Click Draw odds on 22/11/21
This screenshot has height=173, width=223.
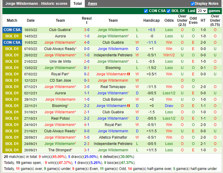169,106
